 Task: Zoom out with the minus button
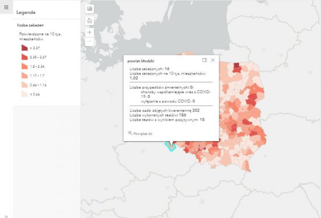point(89,41)
